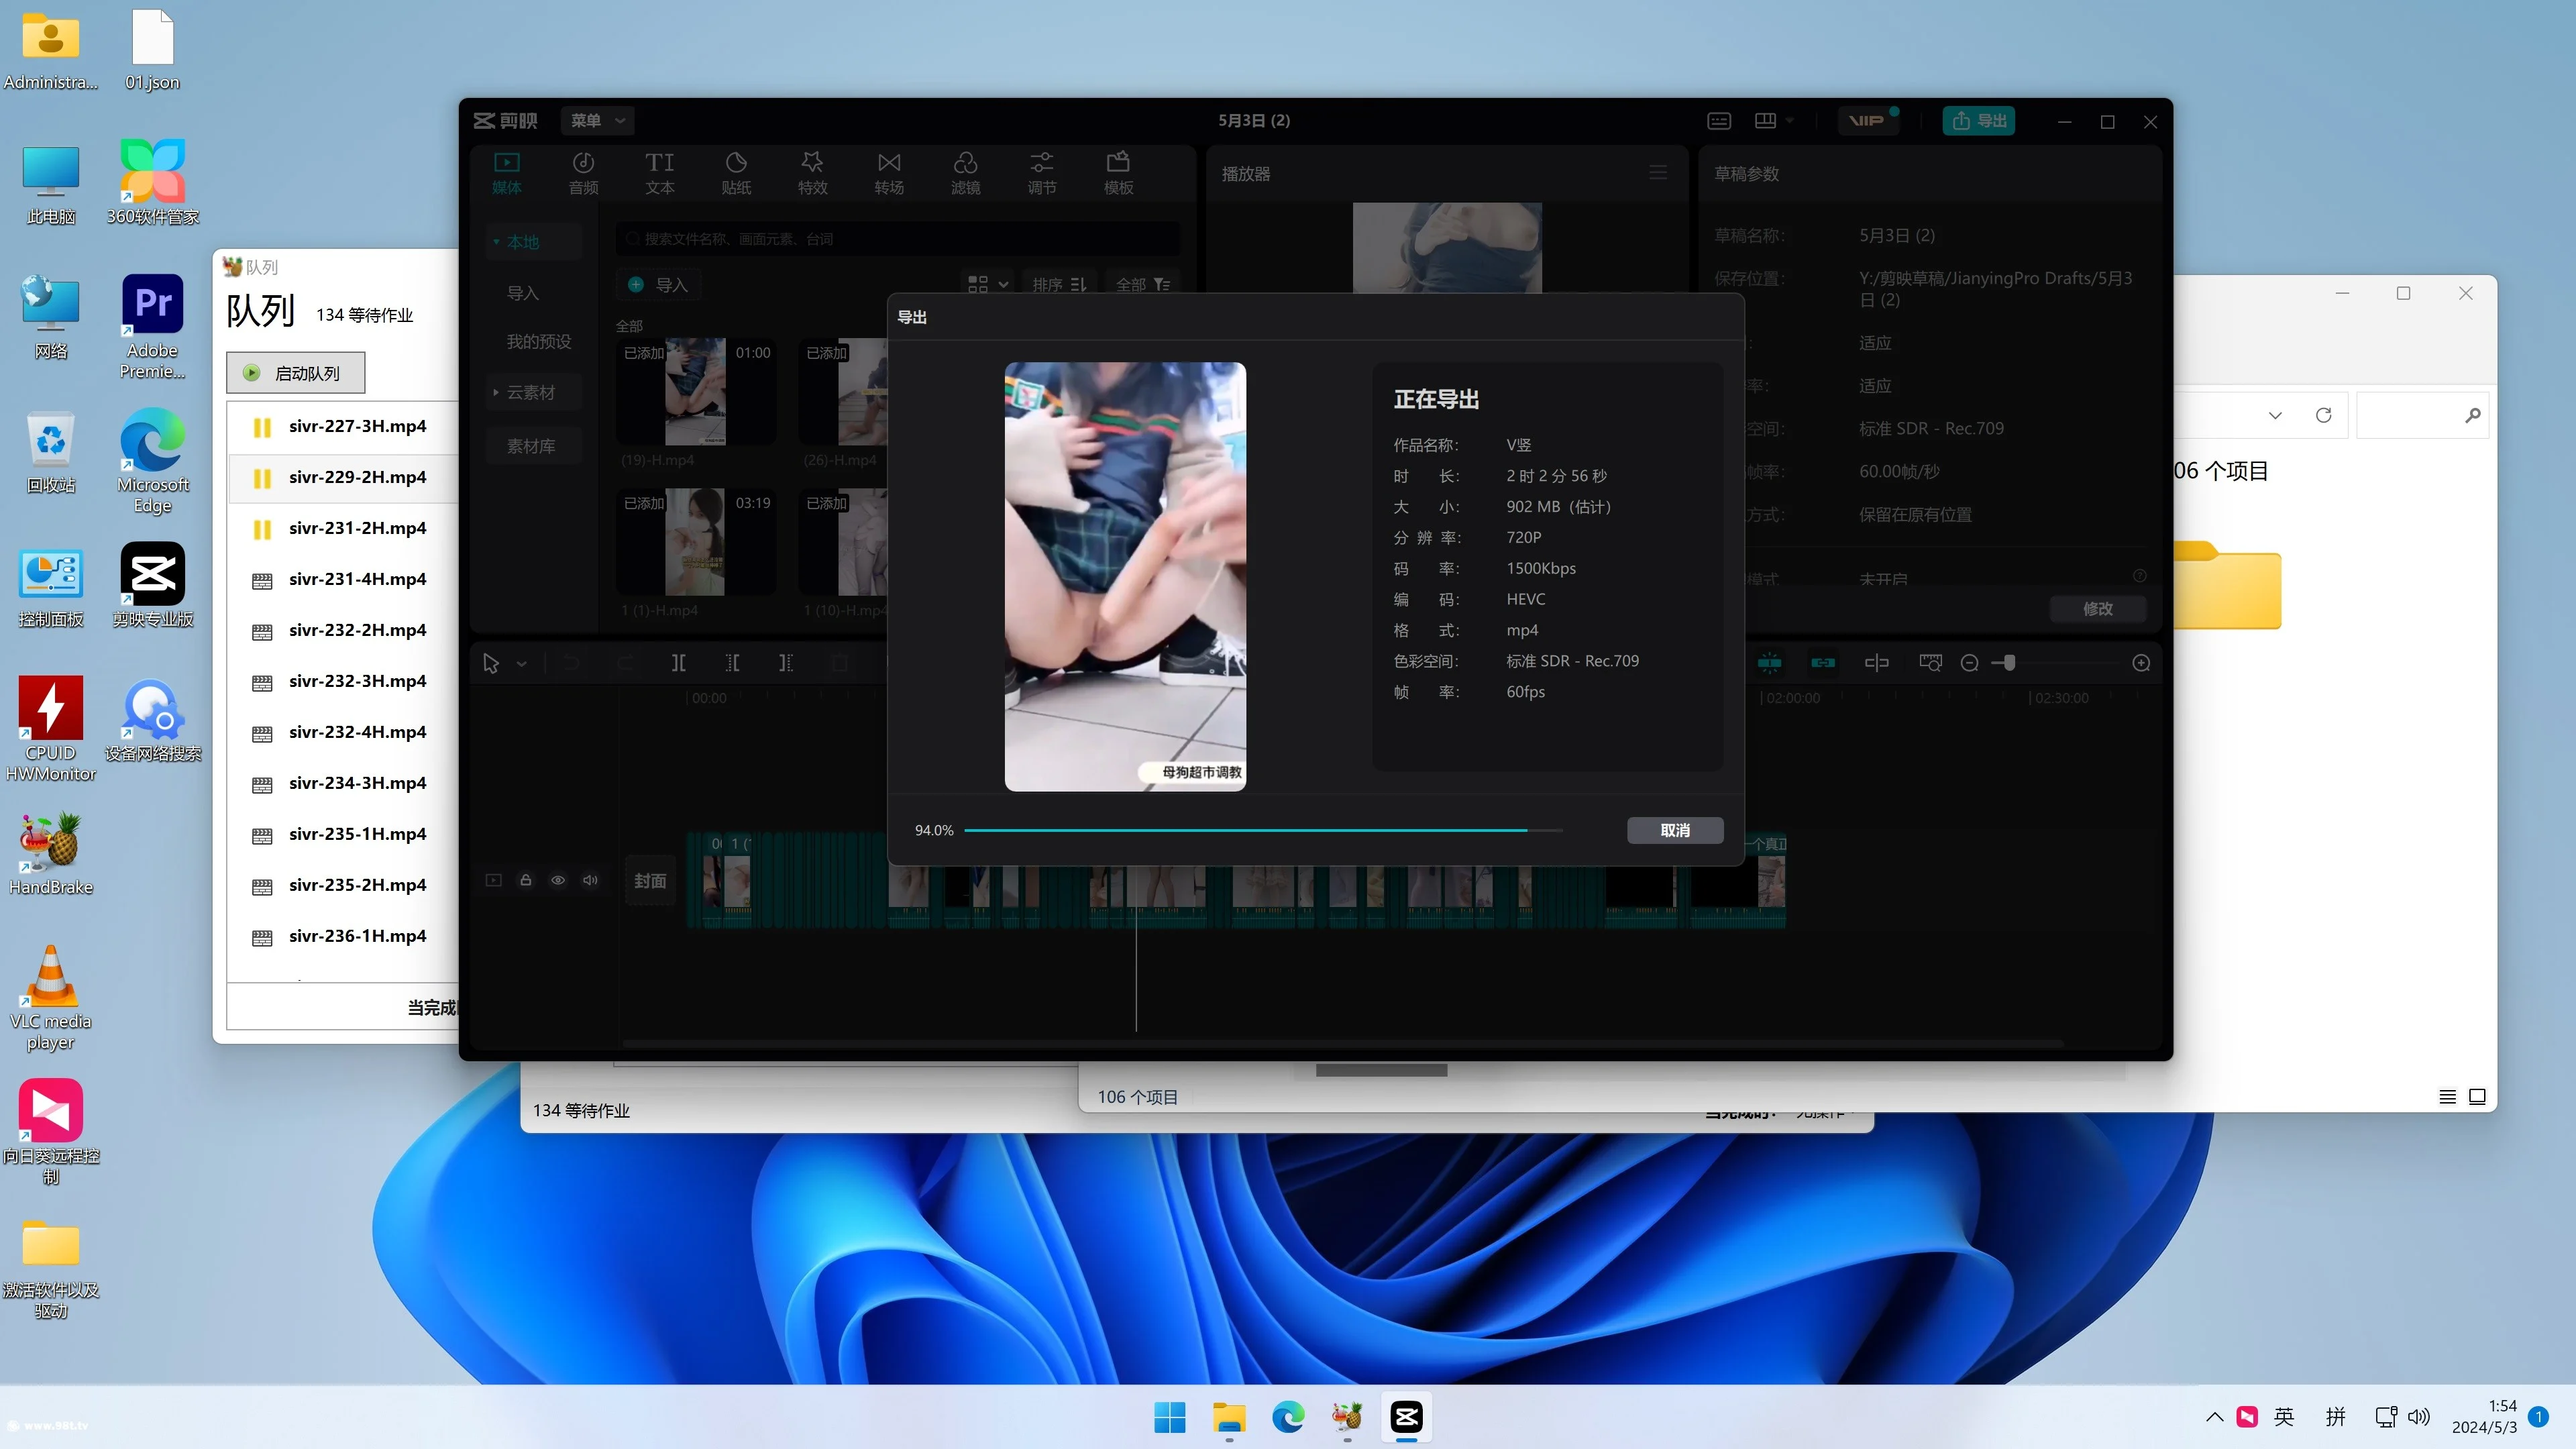
Task: Switch to the 音频 audio tab
Action: (583, 172)
